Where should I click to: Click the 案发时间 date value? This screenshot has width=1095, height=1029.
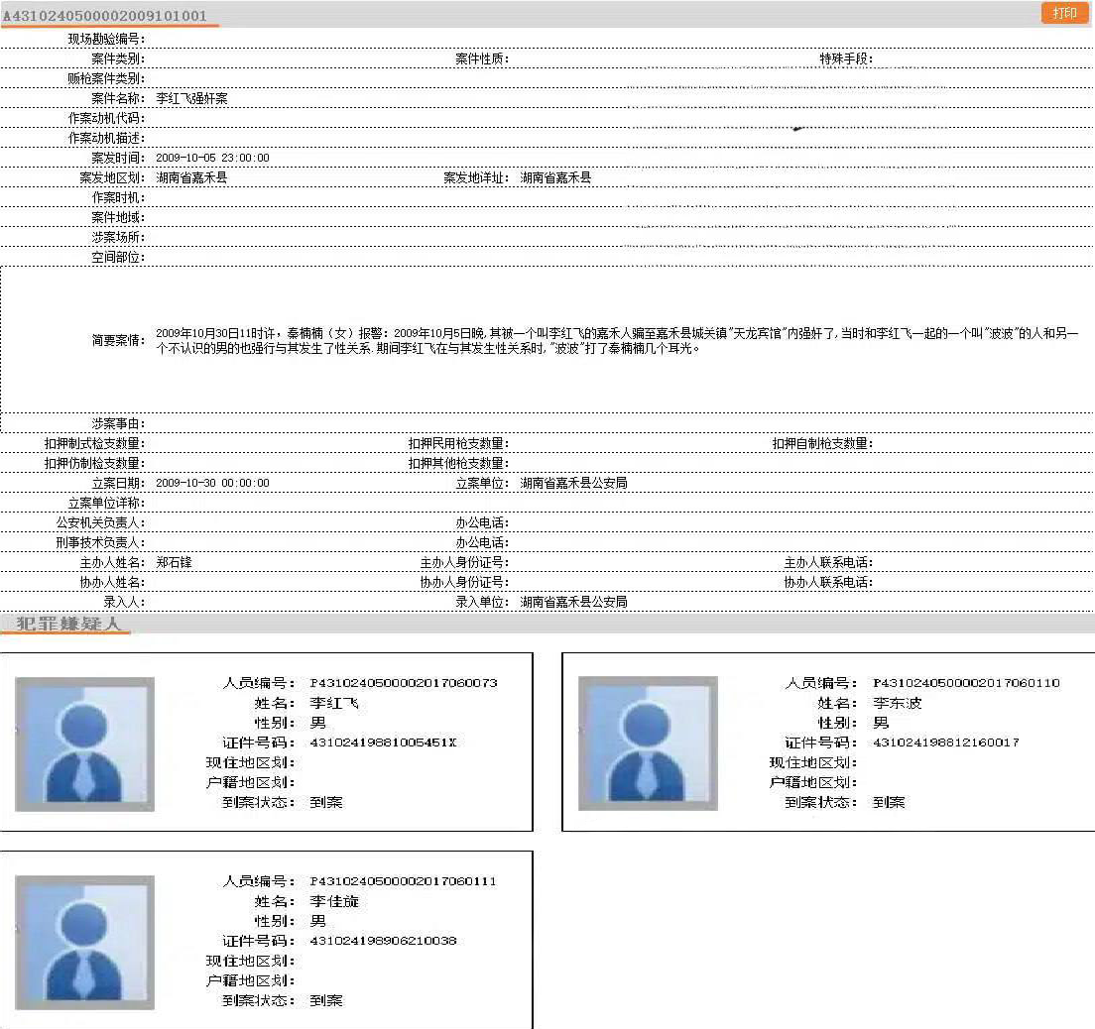pyautogui.click(x=212, y=159)
